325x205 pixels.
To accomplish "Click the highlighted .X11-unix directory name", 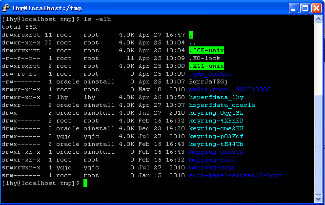I will click(206, 66).
